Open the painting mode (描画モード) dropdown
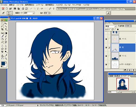This screenshot has height=107, width=136. [29, 13]
